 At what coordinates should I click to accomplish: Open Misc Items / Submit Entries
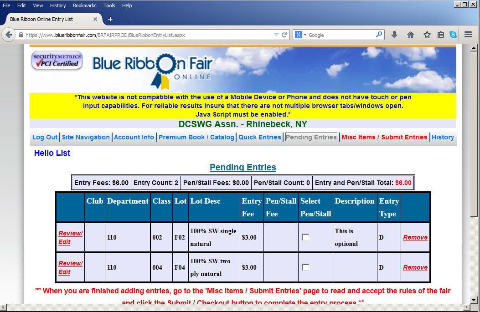384,137
